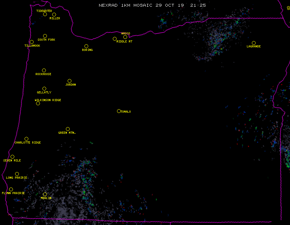Click the Boring station circle marker
This screenshot has height=225, width=290.
point(86,46)
